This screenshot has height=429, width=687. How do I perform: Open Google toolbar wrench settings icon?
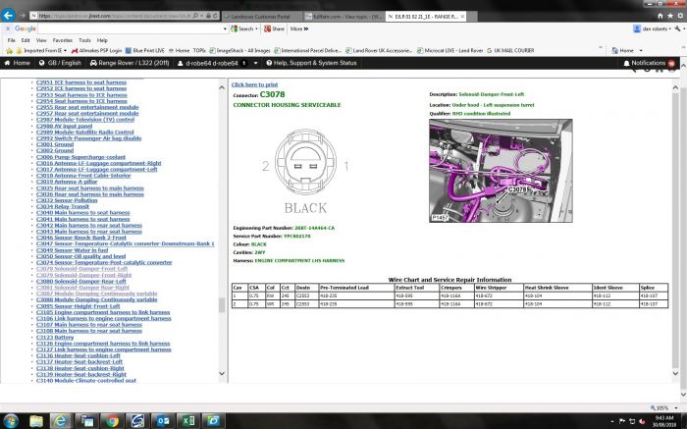(678, 28)
